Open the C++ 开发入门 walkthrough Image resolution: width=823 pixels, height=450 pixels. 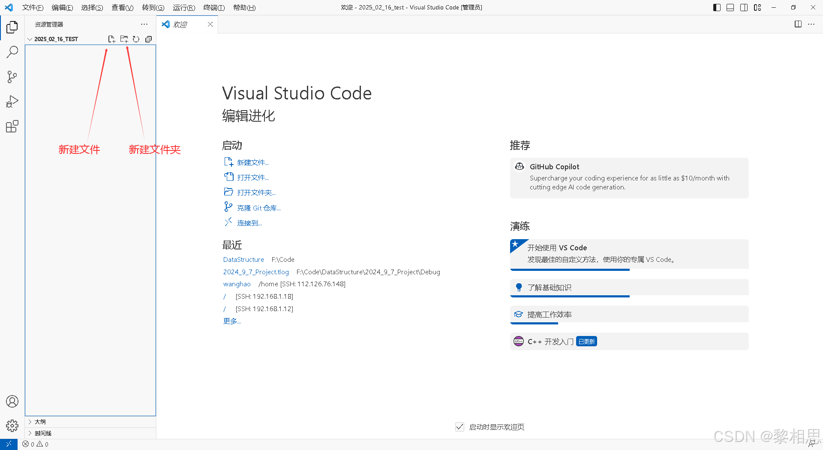pos(629,342)
